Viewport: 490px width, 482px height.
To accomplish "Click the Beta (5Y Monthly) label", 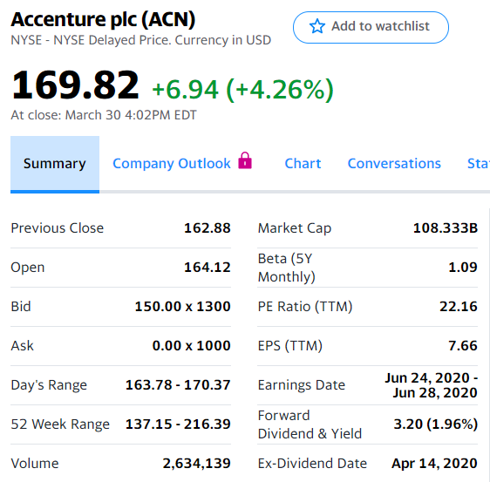I will (x=287, y=268).
